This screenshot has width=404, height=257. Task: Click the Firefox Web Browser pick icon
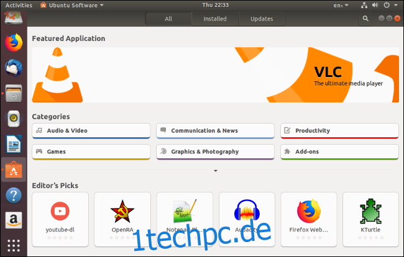pyautogui.click(x=309, y=211)
